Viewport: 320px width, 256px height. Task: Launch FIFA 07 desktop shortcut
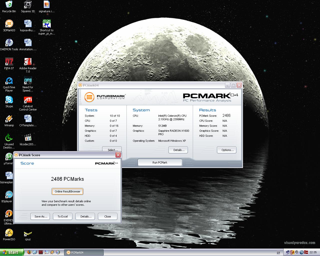click(x=9, y=64)
